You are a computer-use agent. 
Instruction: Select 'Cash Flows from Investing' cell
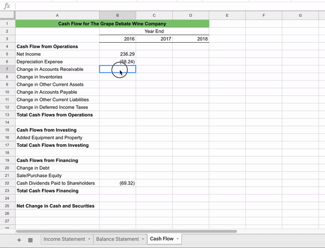point(57,130)
